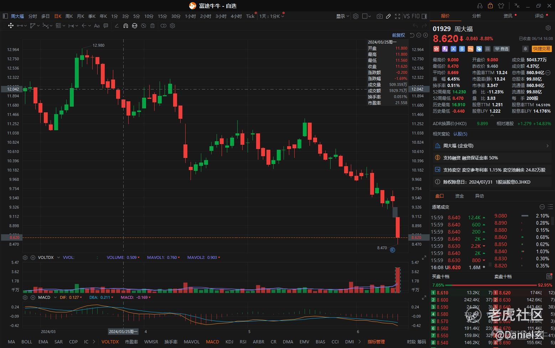Enter fullscreen chart mode
Image resolution: width=555 pixels, height=348 pixels.
click(x=398, y=16)
